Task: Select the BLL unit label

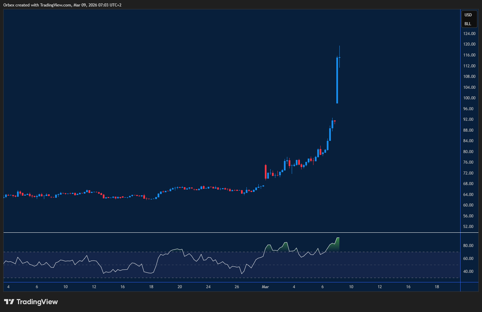Action: click(x=468, y=24)
